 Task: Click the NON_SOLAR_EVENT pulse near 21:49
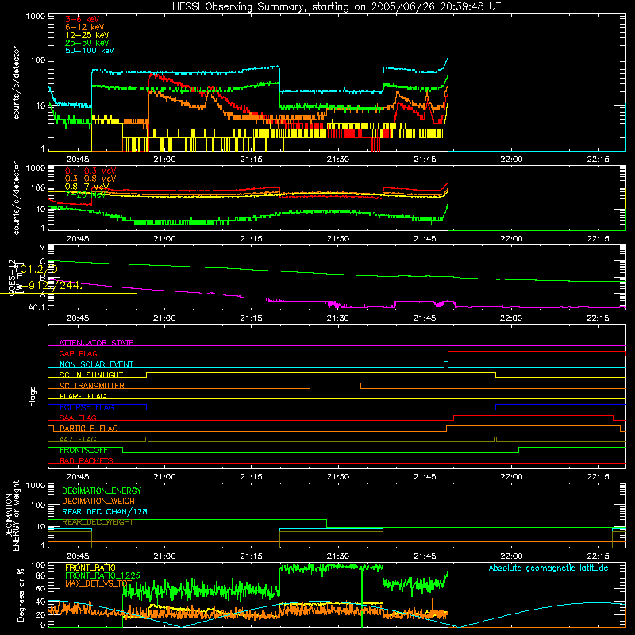pos(446,364)
